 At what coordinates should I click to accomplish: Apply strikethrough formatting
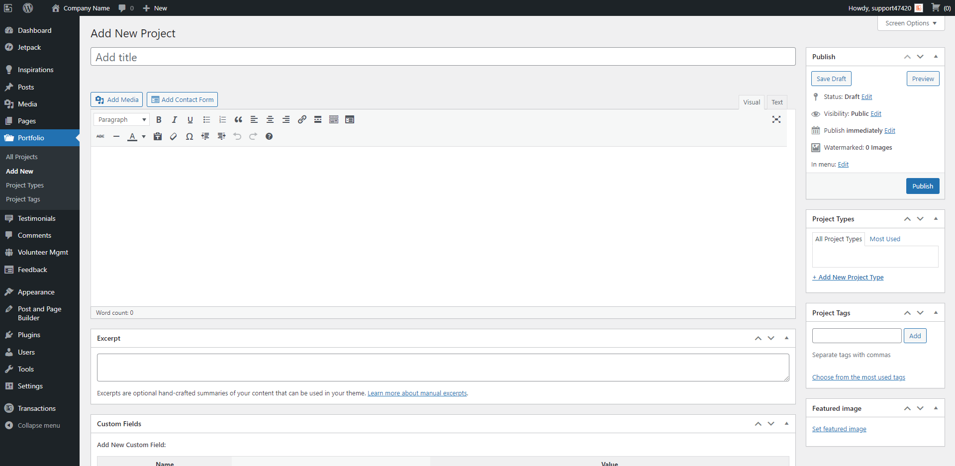point(100,136)
